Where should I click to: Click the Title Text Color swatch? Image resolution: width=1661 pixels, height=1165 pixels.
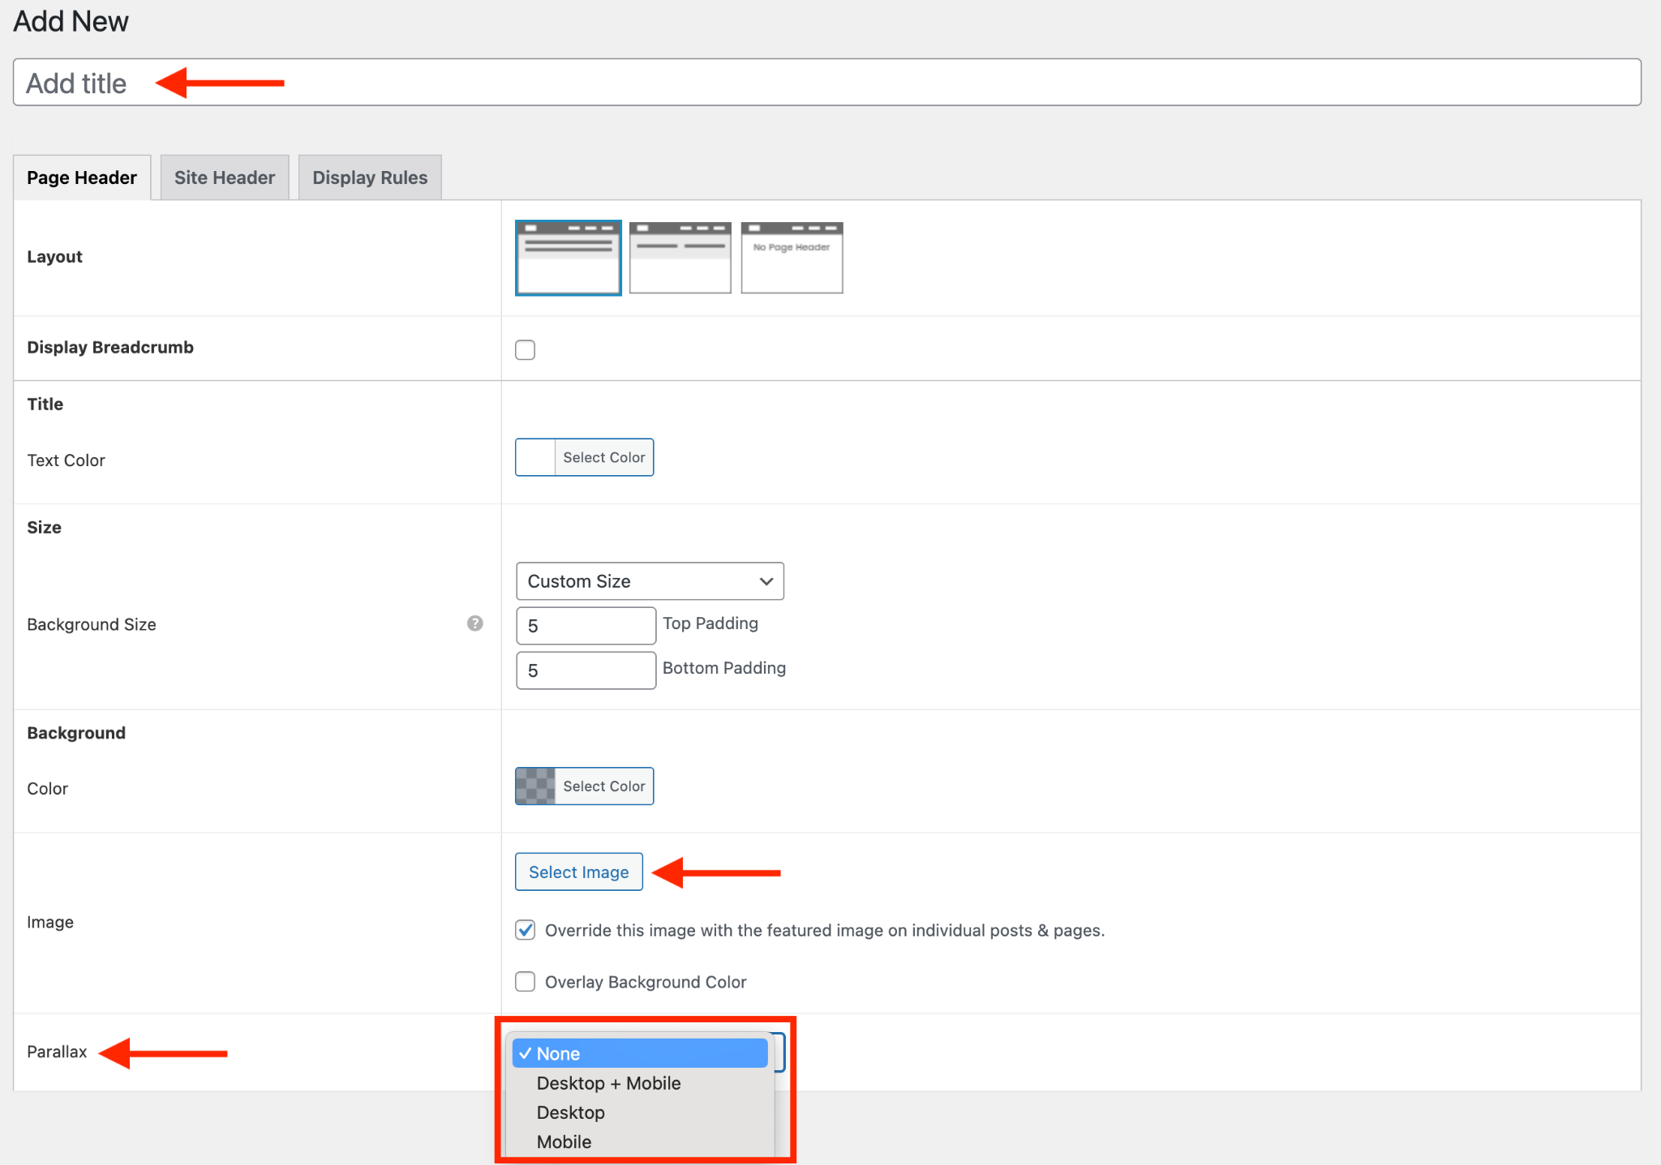[x=535, y=457]
